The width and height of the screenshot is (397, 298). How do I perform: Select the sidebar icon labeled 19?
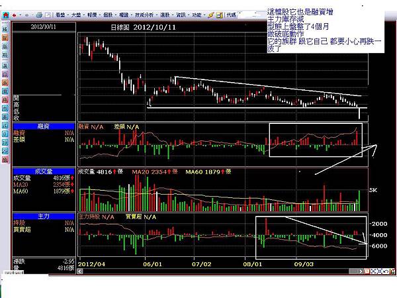5,142
